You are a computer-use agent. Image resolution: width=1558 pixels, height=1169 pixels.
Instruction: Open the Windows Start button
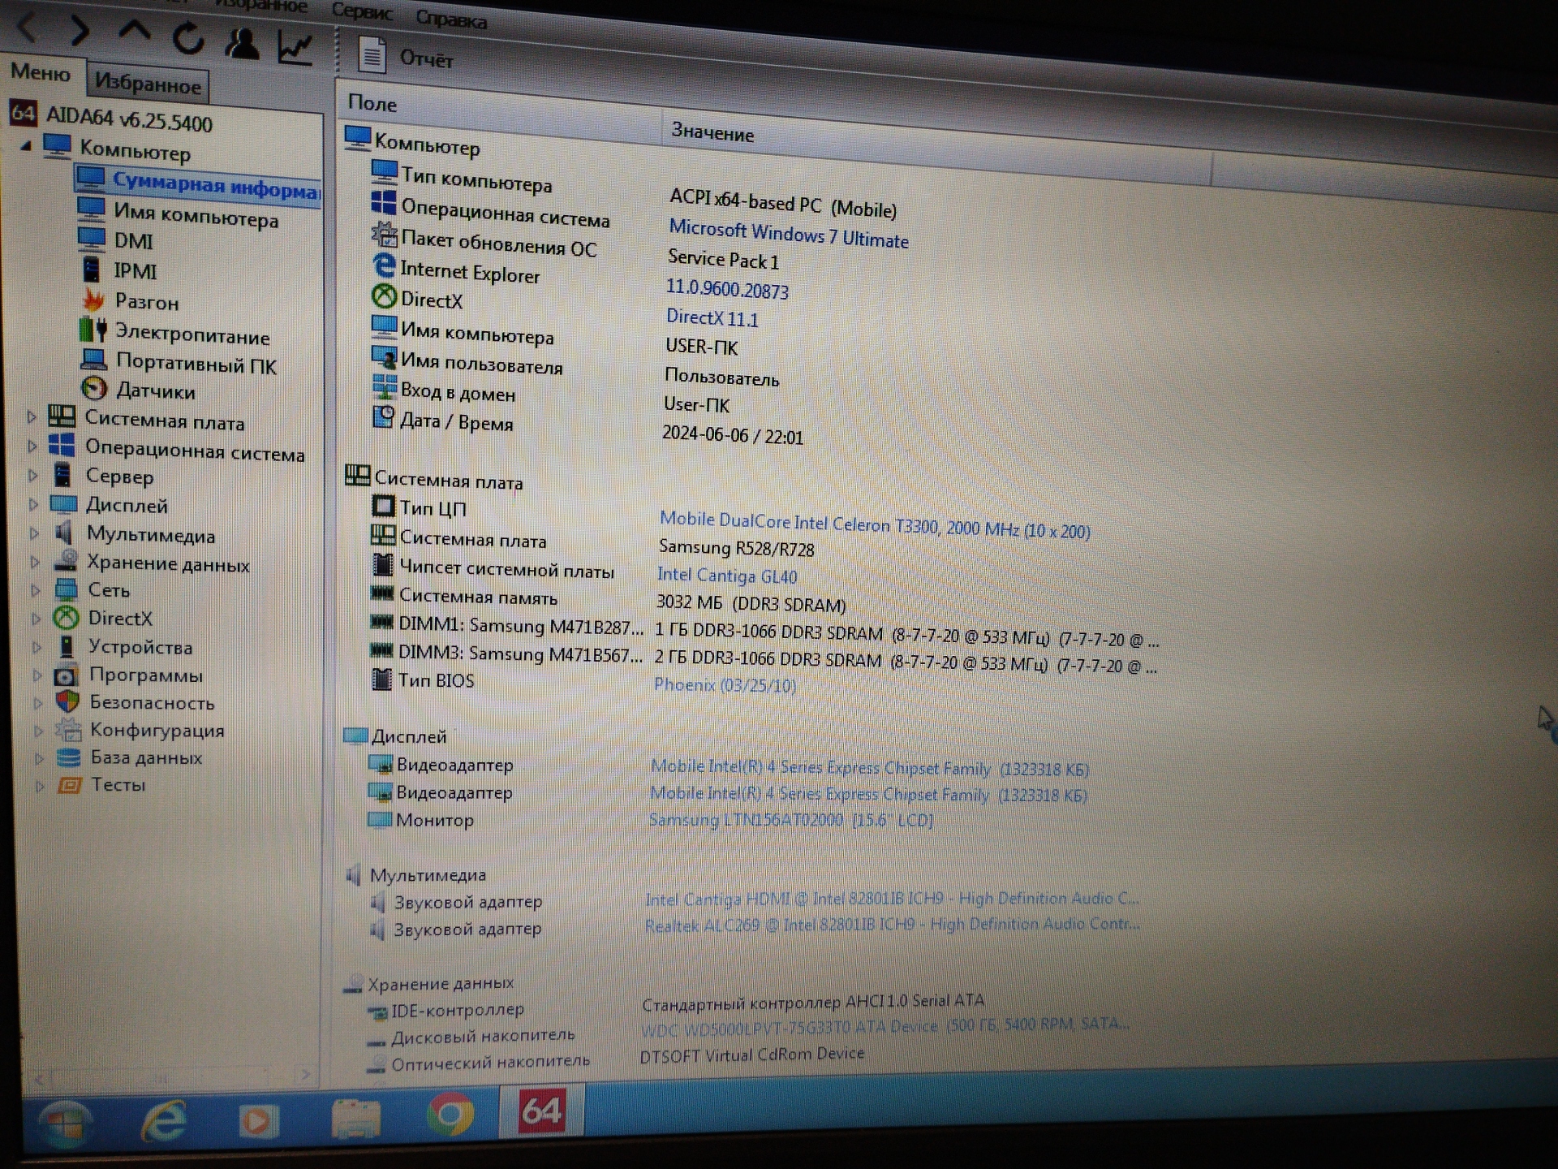[65, 1123]
